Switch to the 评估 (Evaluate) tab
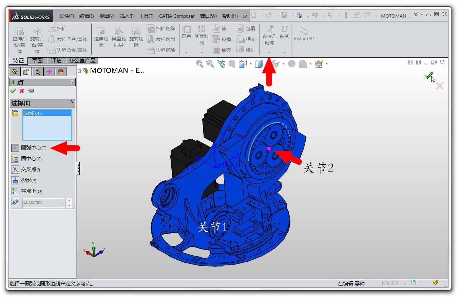458x299 pixels. (56, 61)
